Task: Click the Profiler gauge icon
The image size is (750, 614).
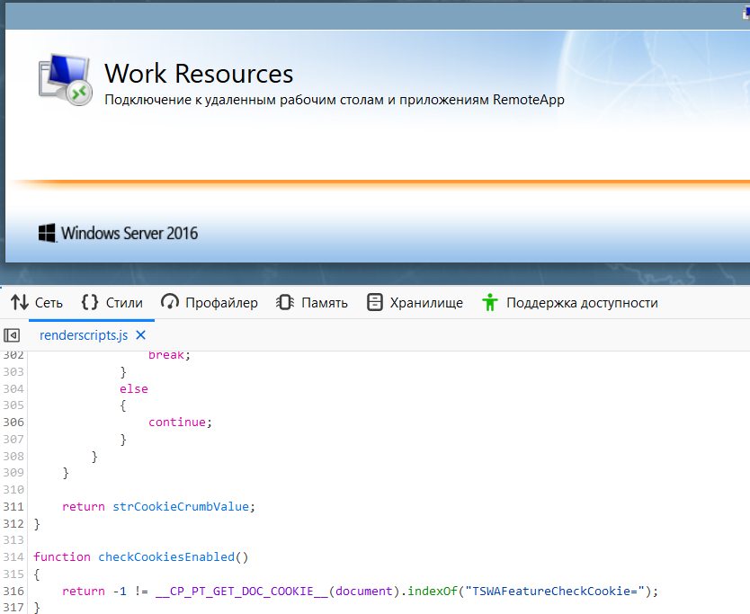Action: [x=170, y=302]
